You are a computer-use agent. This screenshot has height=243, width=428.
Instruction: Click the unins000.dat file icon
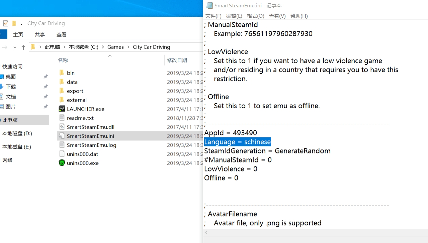pyautogui.click(x=62, y=154)
